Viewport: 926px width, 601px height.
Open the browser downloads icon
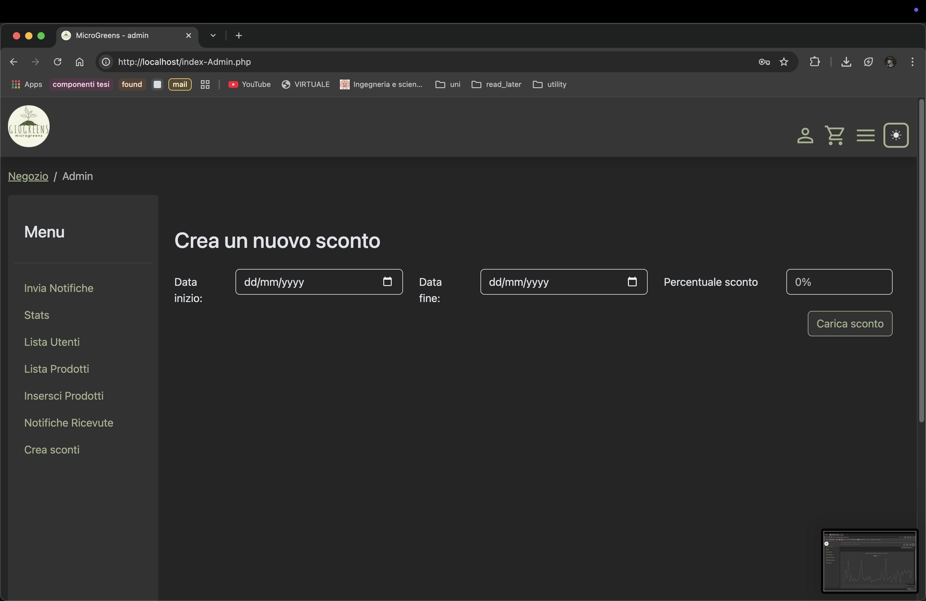pos(846,62)
